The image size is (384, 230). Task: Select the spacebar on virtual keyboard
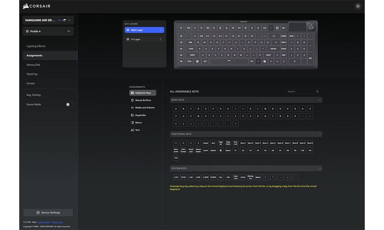[229, 61]
